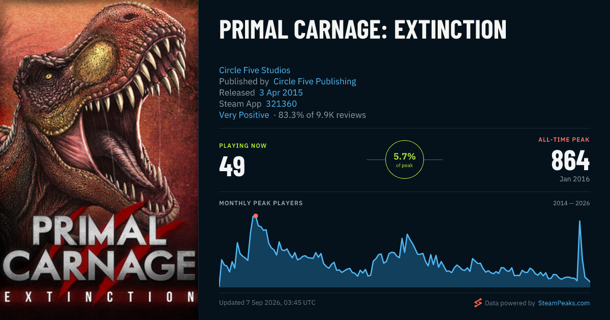Open Steam App ID 321360 link

(x=282, y=104)
